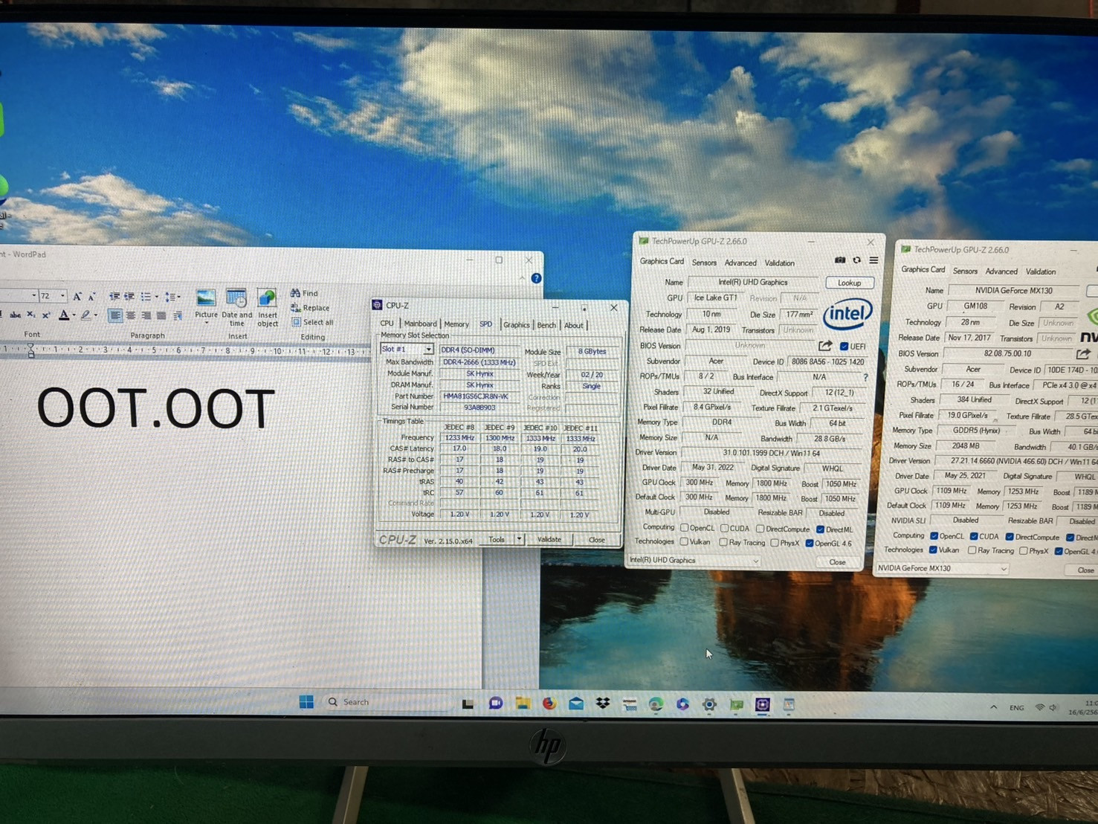This screenshot has width=1098, height=824.
Task: Justify the text in WordPad
Action: coord(161,316)
